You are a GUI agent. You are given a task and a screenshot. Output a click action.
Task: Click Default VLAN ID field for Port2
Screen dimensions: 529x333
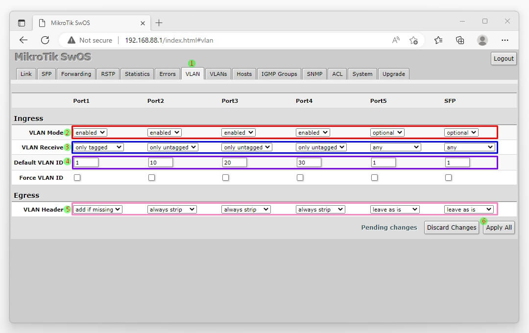[160, 163]
